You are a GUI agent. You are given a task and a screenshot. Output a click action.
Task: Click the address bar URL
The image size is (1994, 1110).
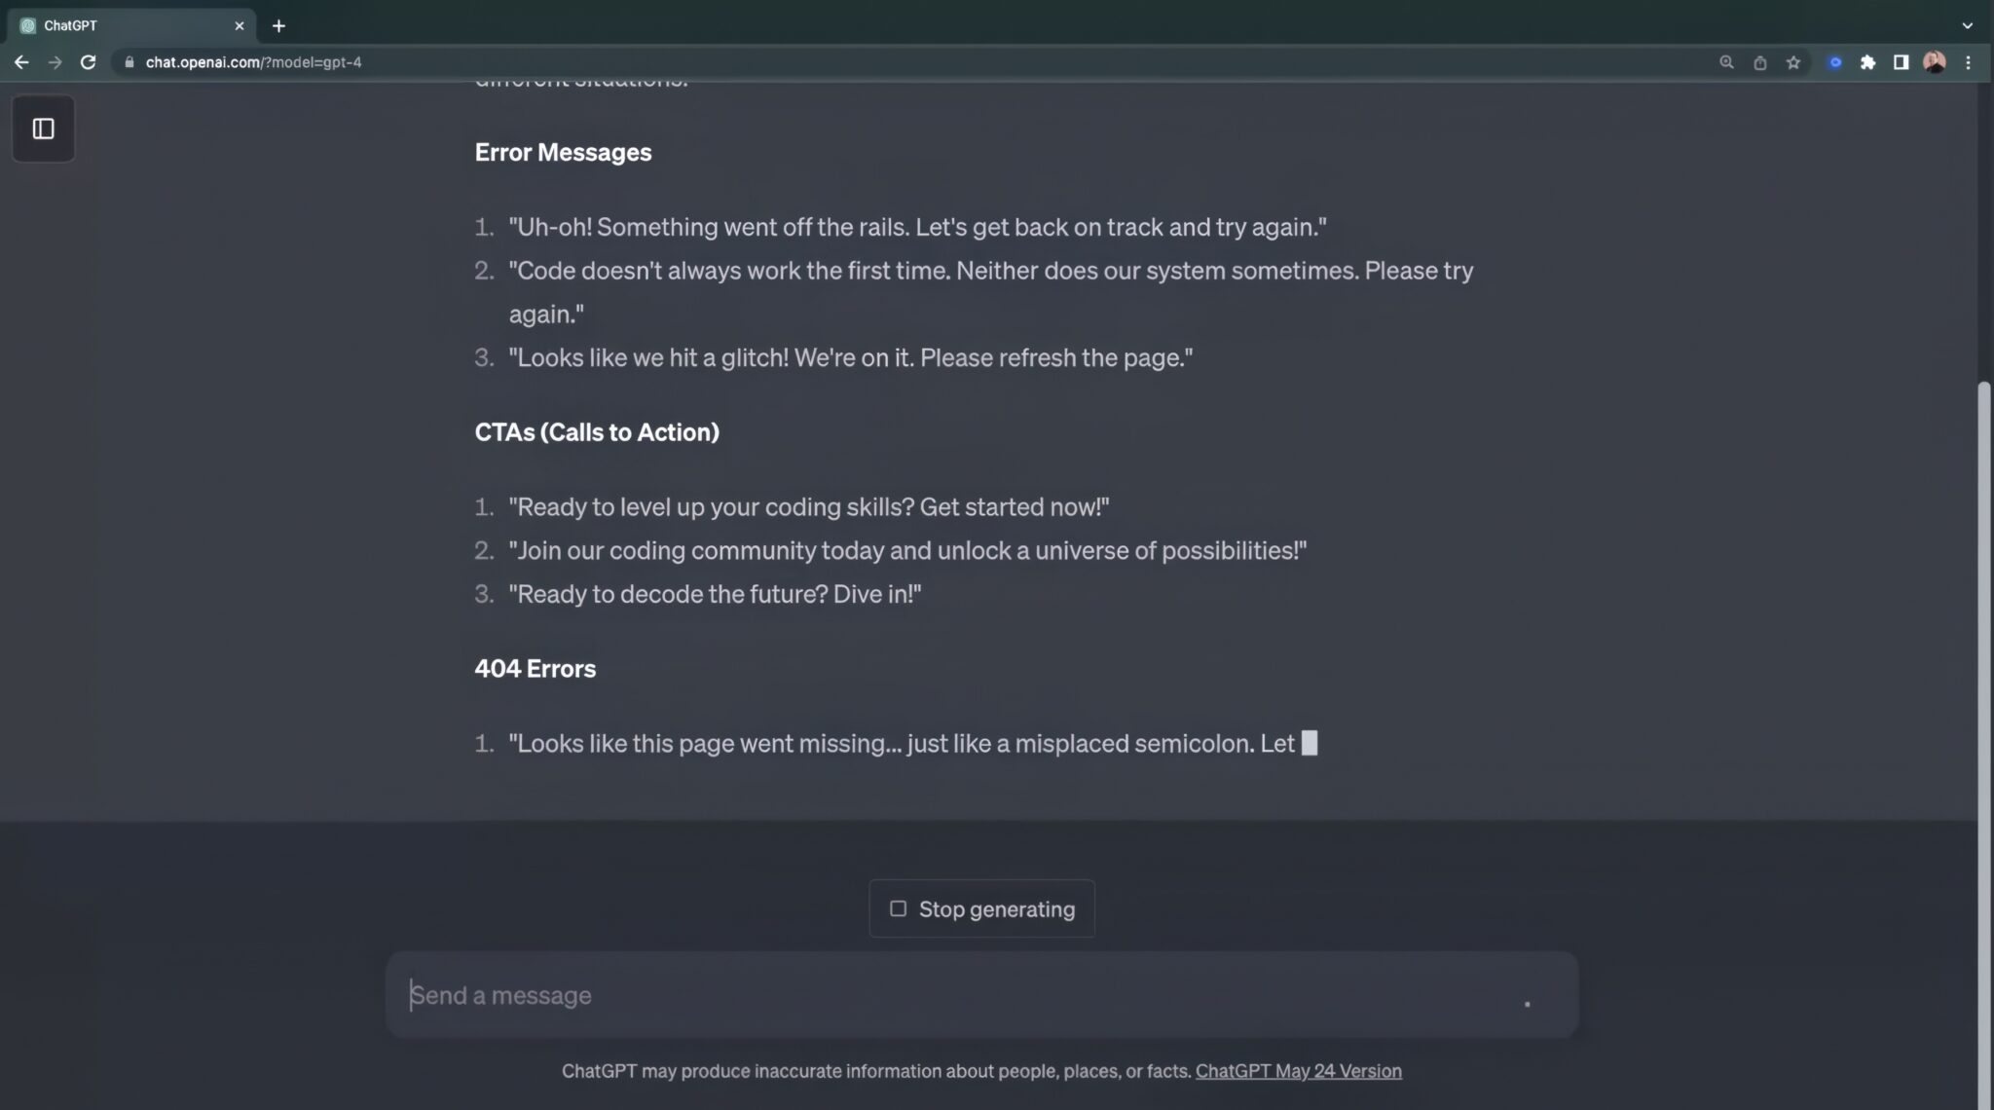253,62
